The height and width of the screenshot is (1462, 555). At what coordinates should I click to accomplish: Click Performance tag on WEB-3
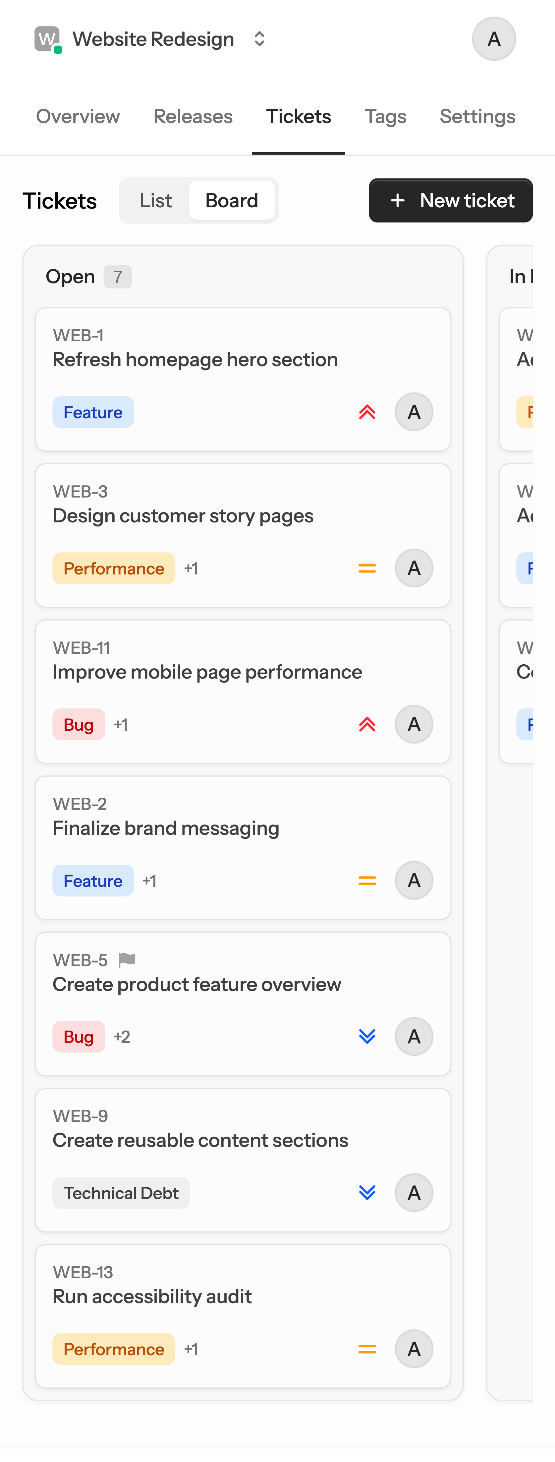point(114,568)
